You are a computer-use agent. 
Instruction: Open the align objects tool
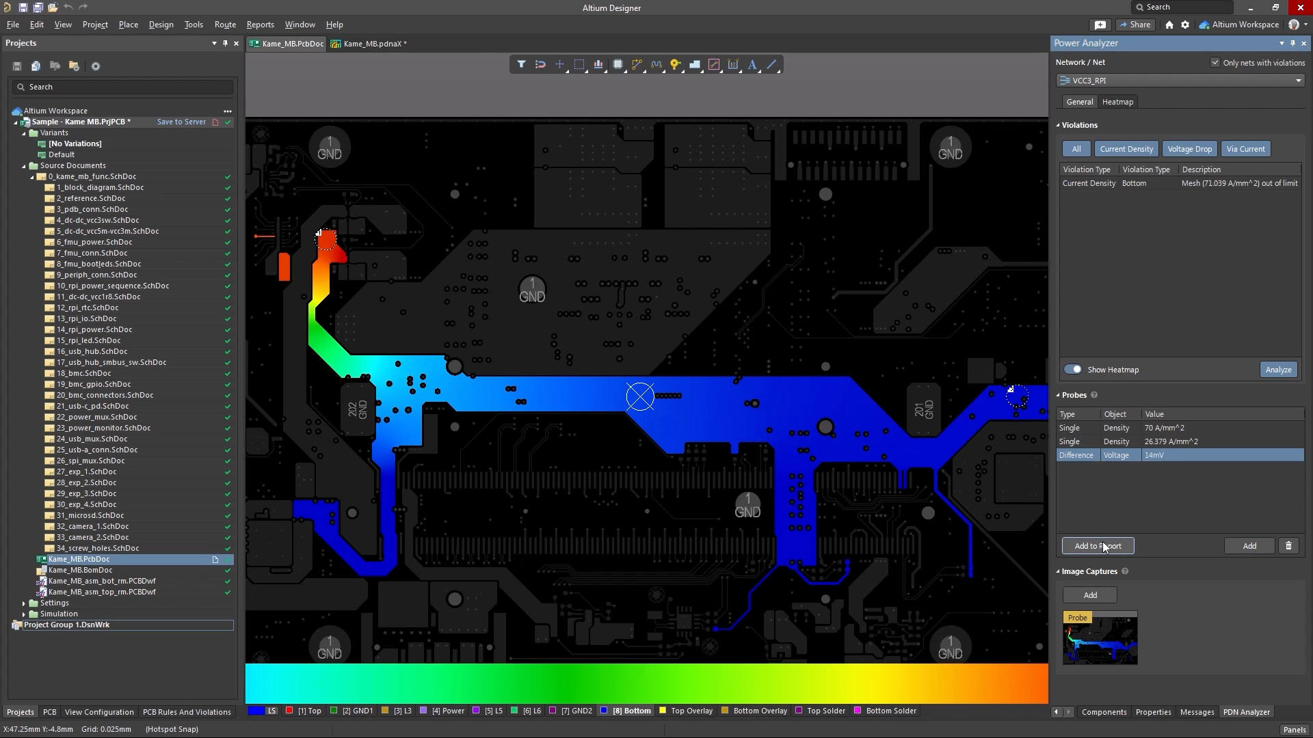tap(598, 64)
